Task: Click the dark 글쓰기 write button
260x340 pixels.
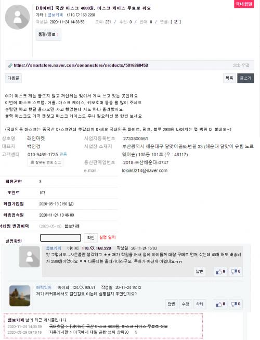Action: pos(245,78)
